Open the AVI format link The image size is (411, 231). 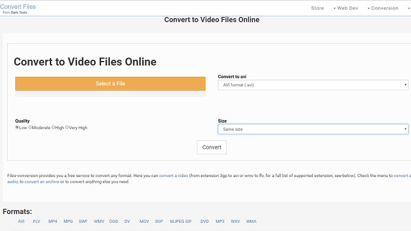(x=21, y=221)
